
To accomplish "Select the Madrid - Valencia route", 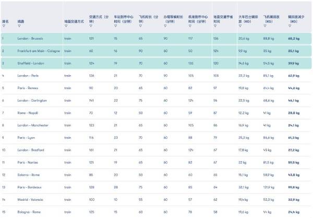I will coord(30,200).
